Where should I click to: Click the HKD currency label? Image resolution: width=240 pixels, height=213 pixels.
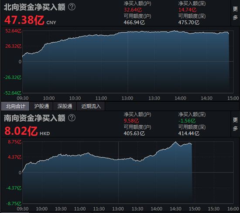click(x=45, y=133)
